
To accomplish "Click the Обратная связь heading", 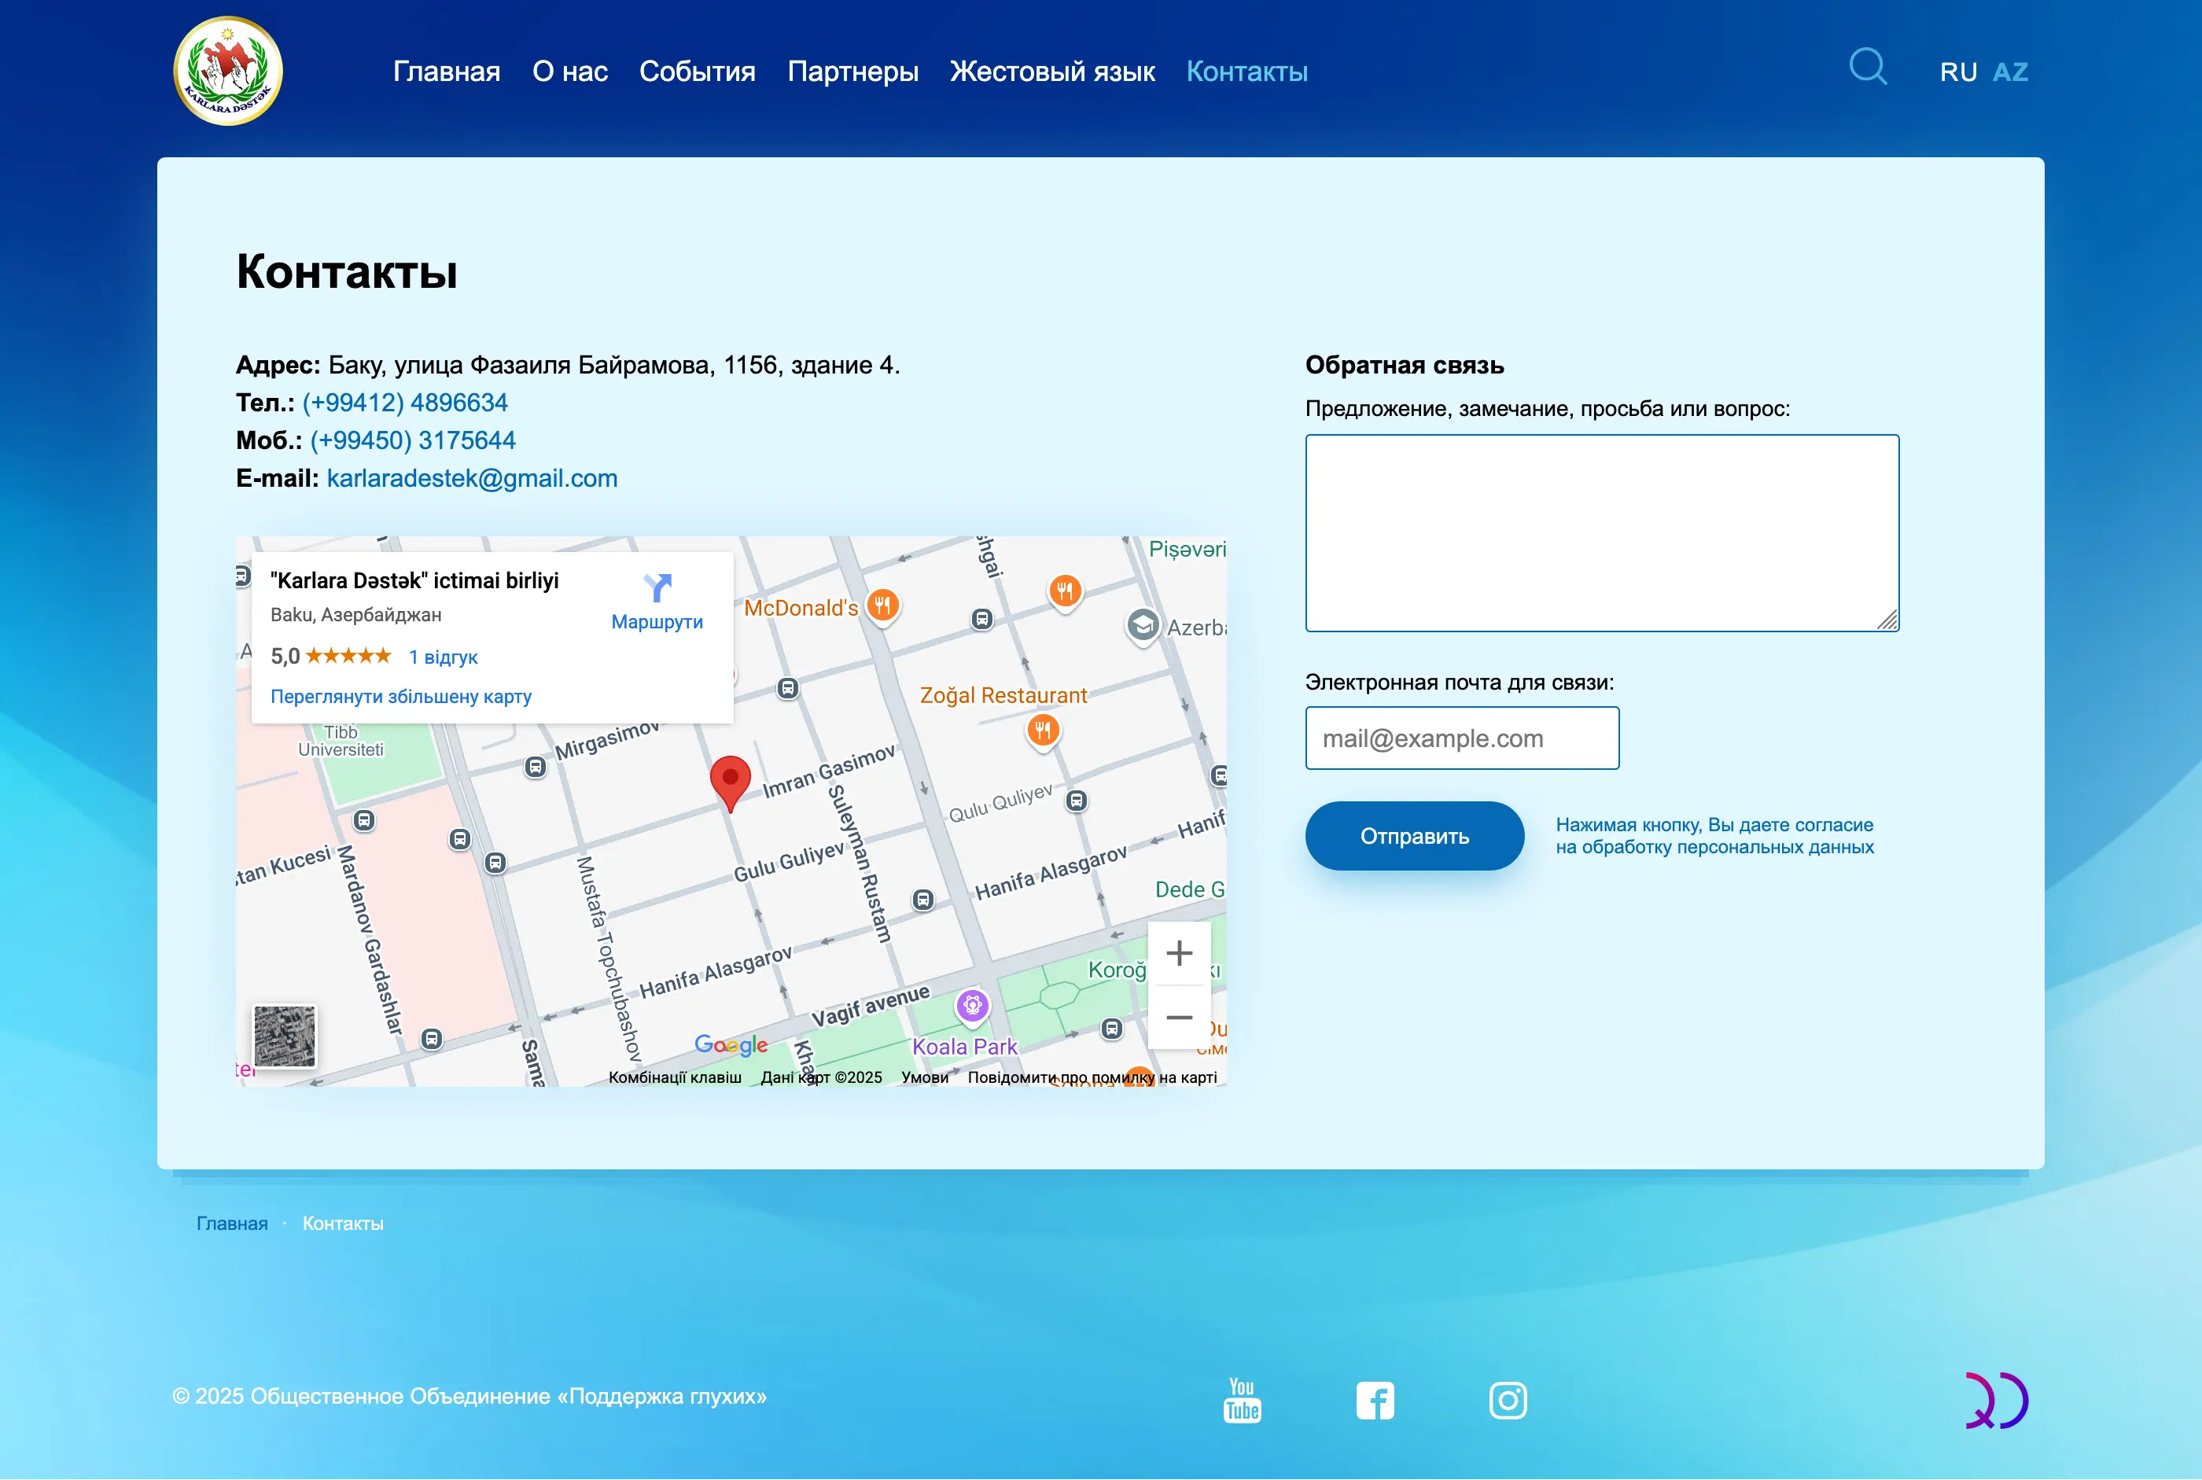I will pyautogui.click(x=1405, y=364).
